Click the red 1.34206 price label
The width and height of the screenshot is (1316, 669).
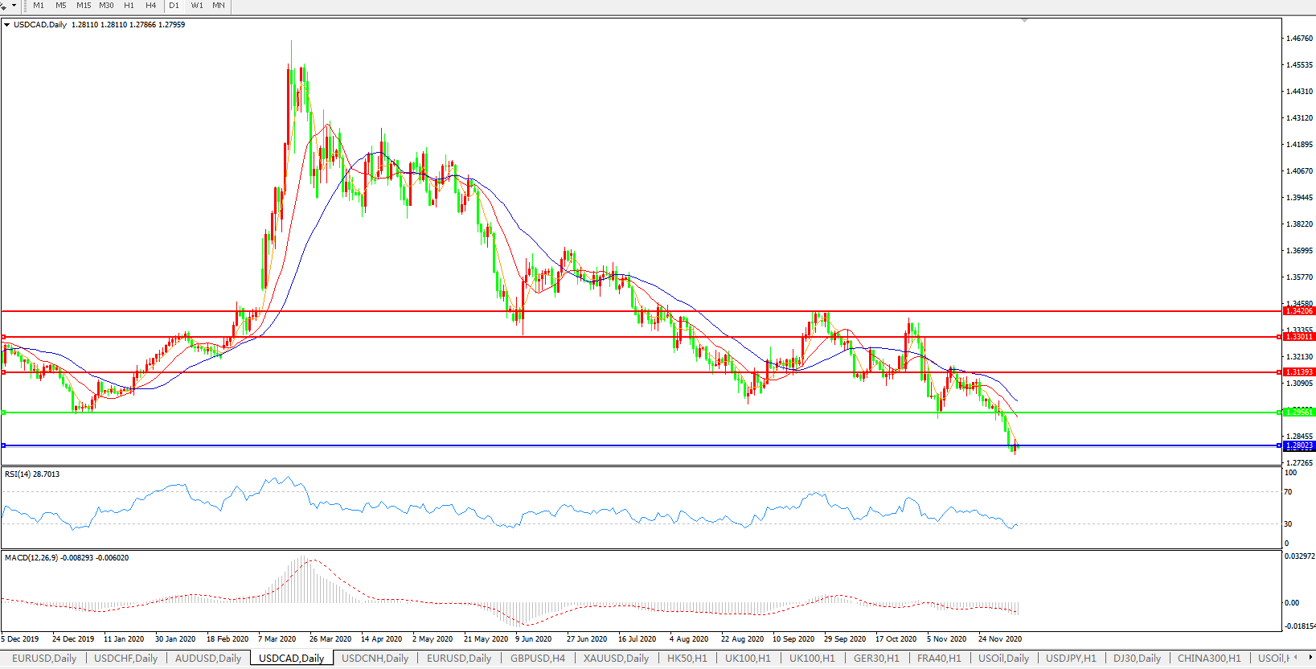(1298, 311)
